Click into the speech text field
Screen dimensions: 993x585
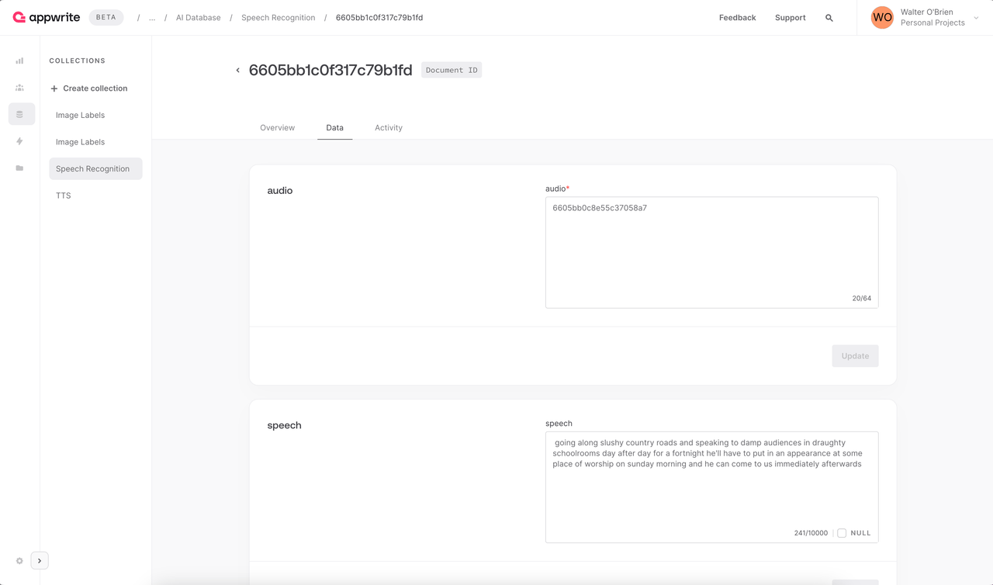pyautogui.click(x=711, y=487)
